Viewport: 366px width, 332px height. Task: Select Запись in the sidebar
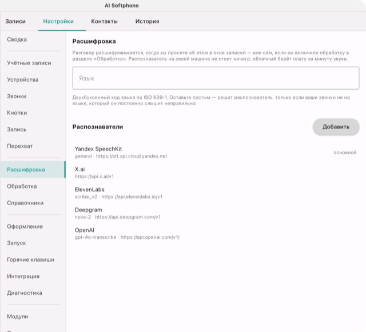[x=33, y=129]
